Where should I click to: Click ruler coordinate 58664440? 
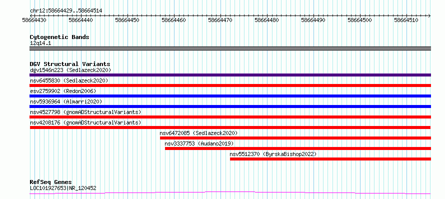81,20
